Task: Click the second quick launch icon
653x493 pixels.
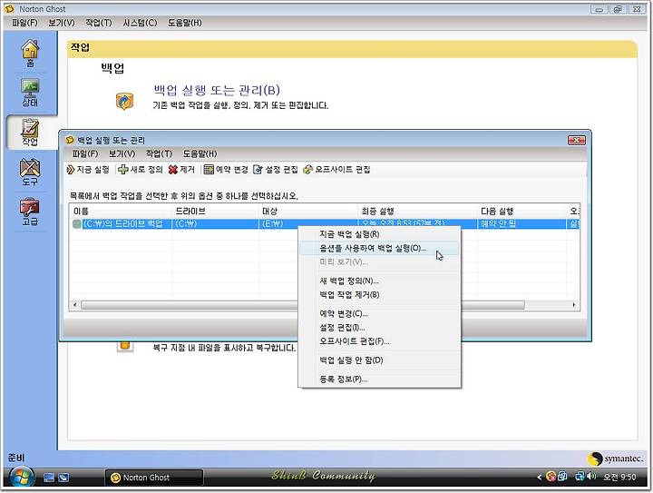Action: (63, 478)
